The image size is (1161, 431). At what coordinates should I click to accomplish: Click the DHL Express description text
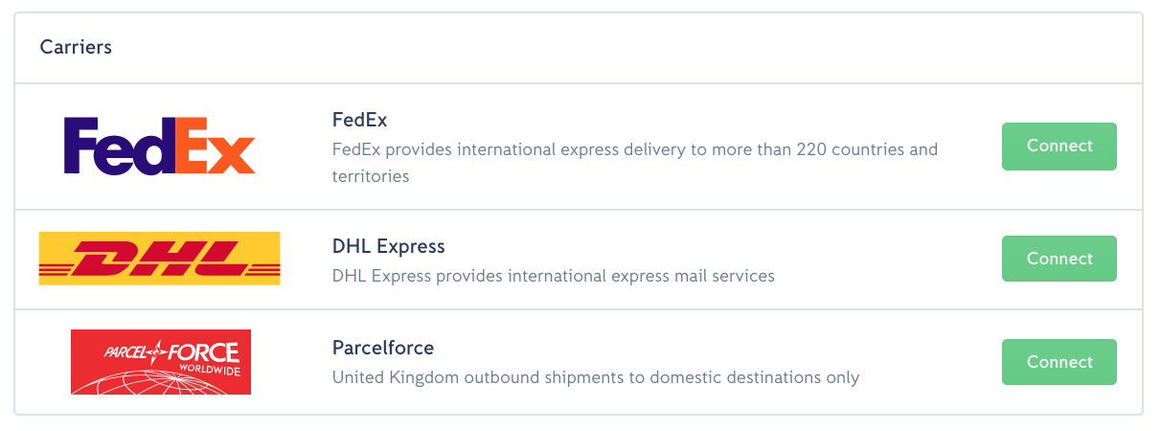(553, 276)
